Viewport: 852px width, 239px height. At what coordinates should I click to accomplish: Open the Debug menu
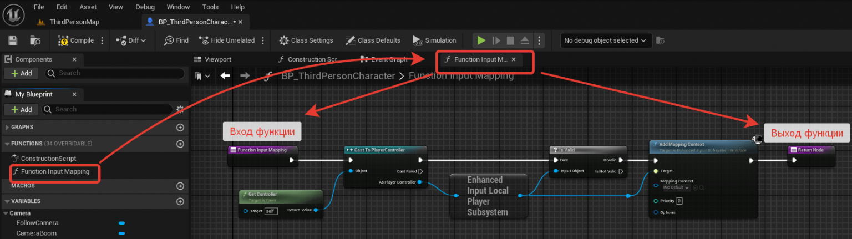click(145, 7)
